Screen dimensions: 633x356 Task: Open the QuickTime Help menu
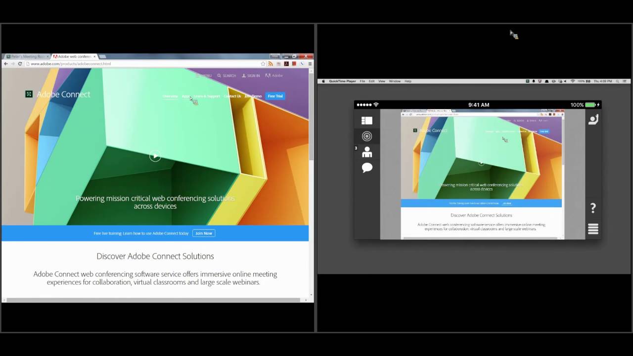pos(408,81)
